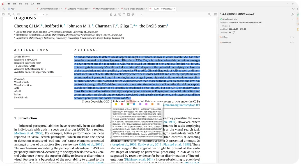This screenshot has height=167, width=303.
Task: Pick the orange highlight color
Action: (152, 104)
